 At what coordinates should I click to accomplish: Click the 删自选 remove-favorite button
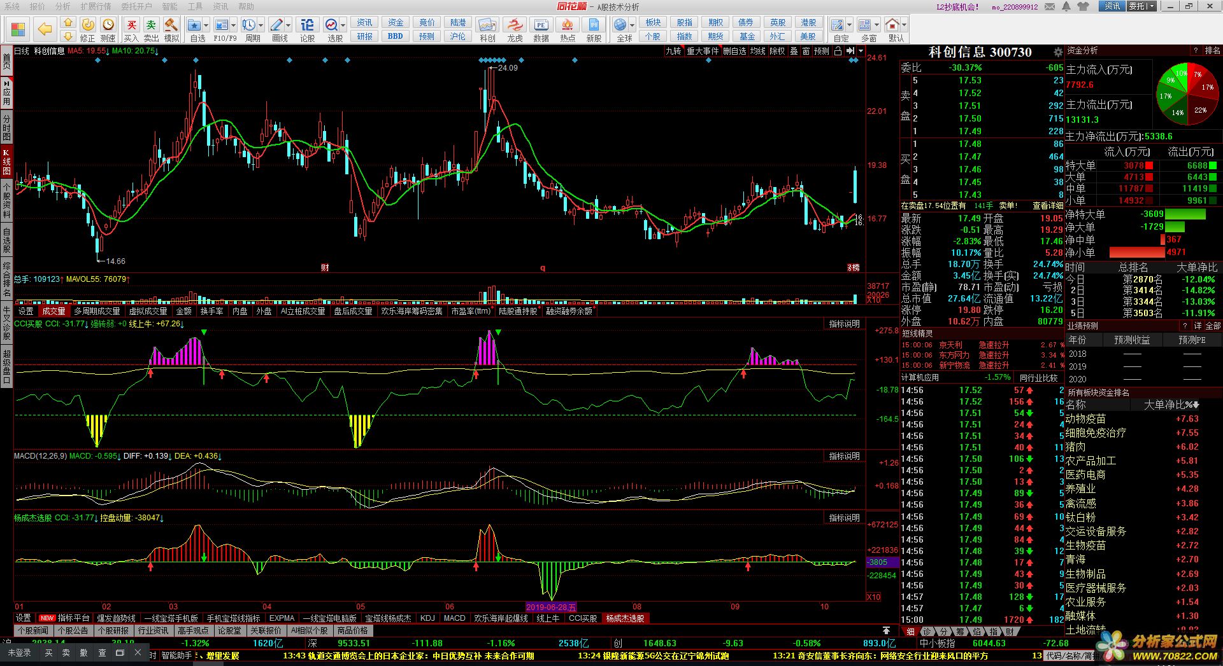pos(734,51)
